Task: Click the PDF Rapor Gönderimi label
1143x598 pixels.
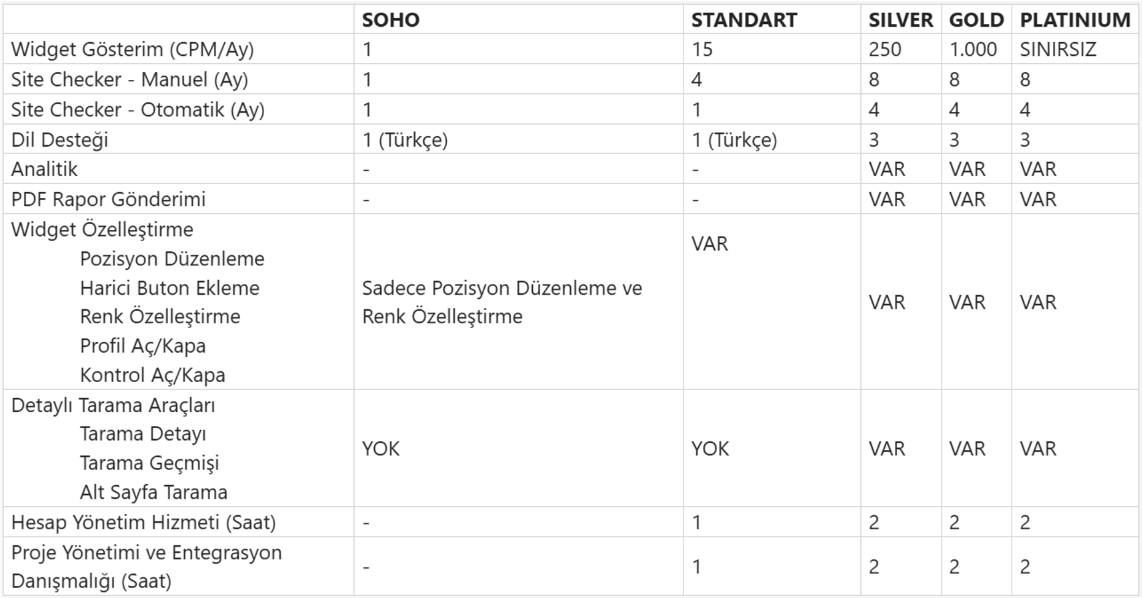Action: point(108,199)
